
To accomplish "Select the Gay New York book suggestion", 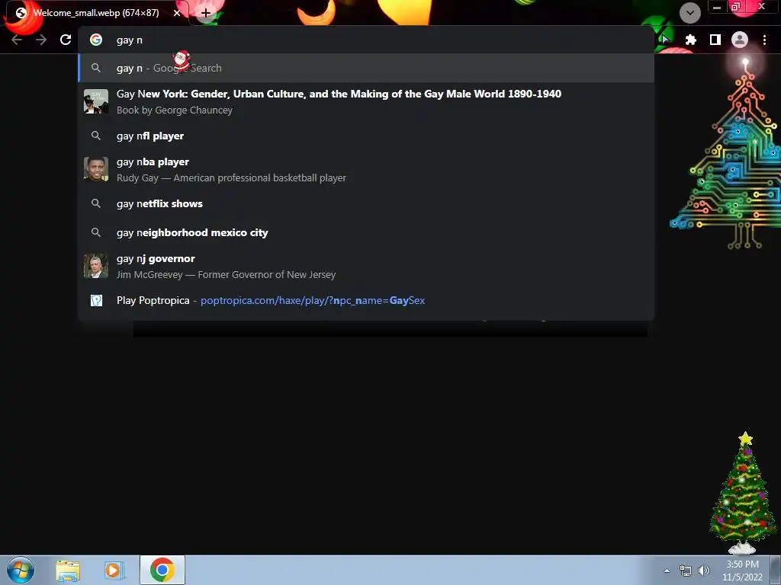I will point(366,101).
